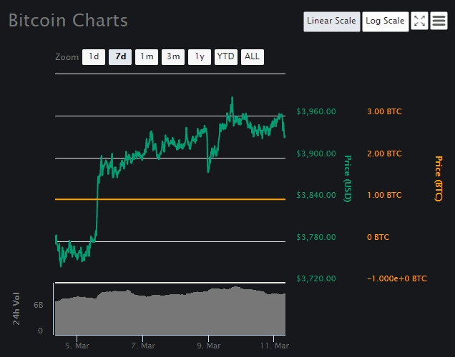Click the $3,900.00 price axis label
This screenshot has height=357, width=455.
316,154
